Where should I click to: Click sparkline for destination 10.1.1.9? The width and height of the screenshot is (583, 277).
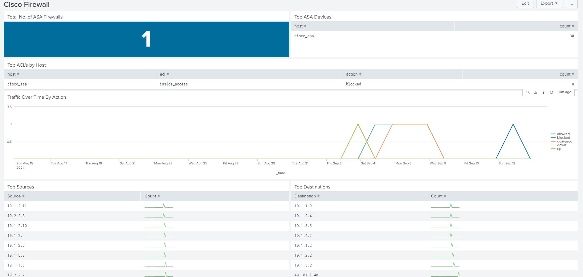[x=445, y=206]
